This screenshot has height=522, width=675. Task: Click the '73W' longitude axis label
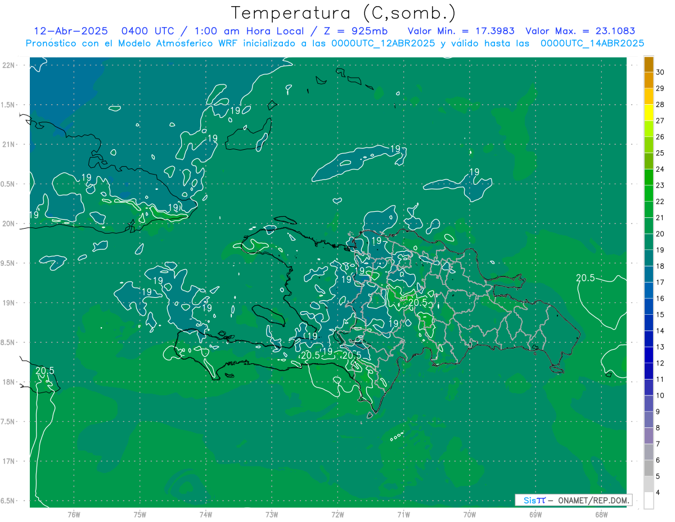(272, 515)
